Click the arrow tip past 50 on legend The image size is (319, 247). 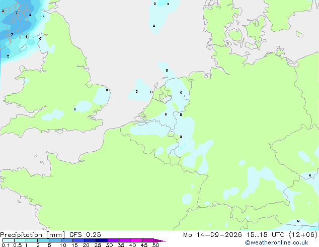tap(159, 240)
